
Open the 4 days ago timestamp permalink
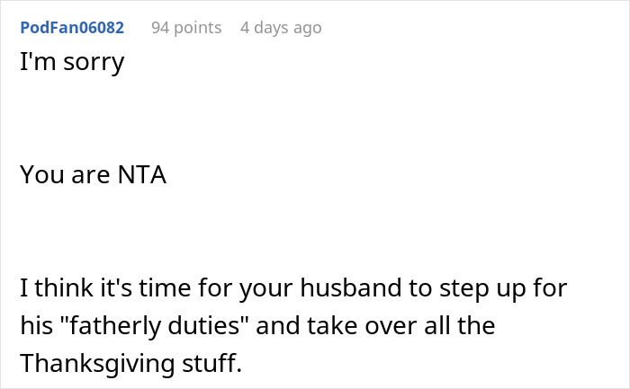(x=281, y=28)
